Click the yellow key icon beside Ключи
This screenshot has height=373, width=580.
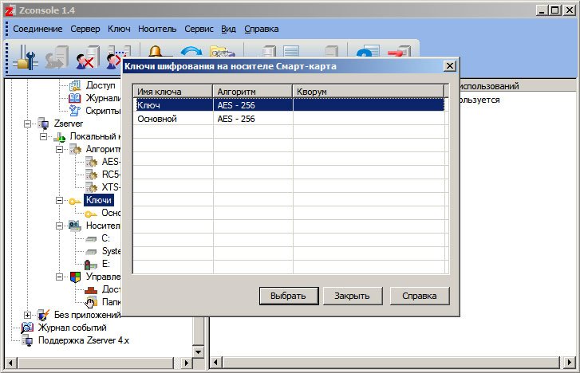pyautogui.click(x=75, y=201)
